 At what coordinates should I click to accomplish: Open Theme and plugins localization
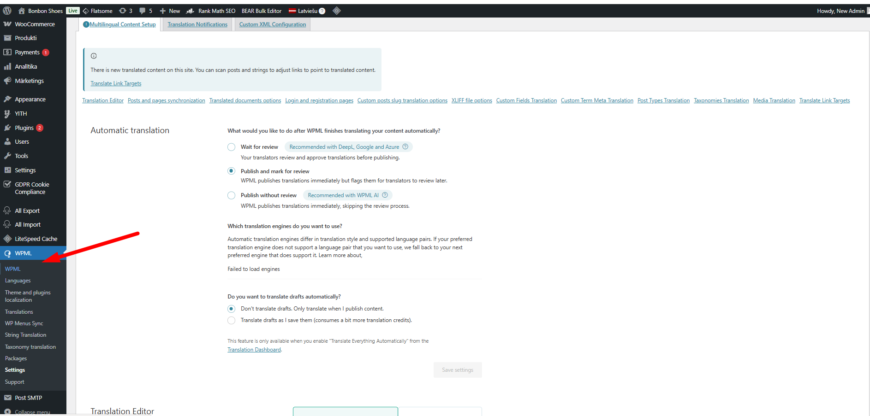pos(28,296)
